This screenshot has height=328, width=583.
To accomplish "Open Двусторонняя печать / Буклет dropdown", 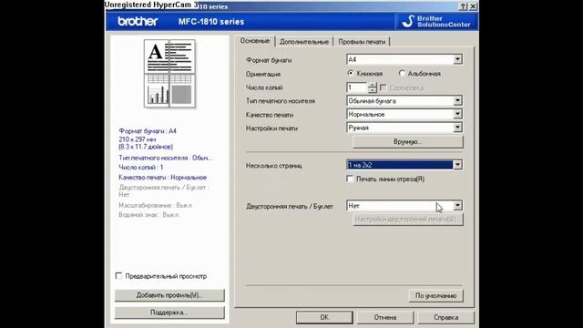I will (x=404, y=206).
